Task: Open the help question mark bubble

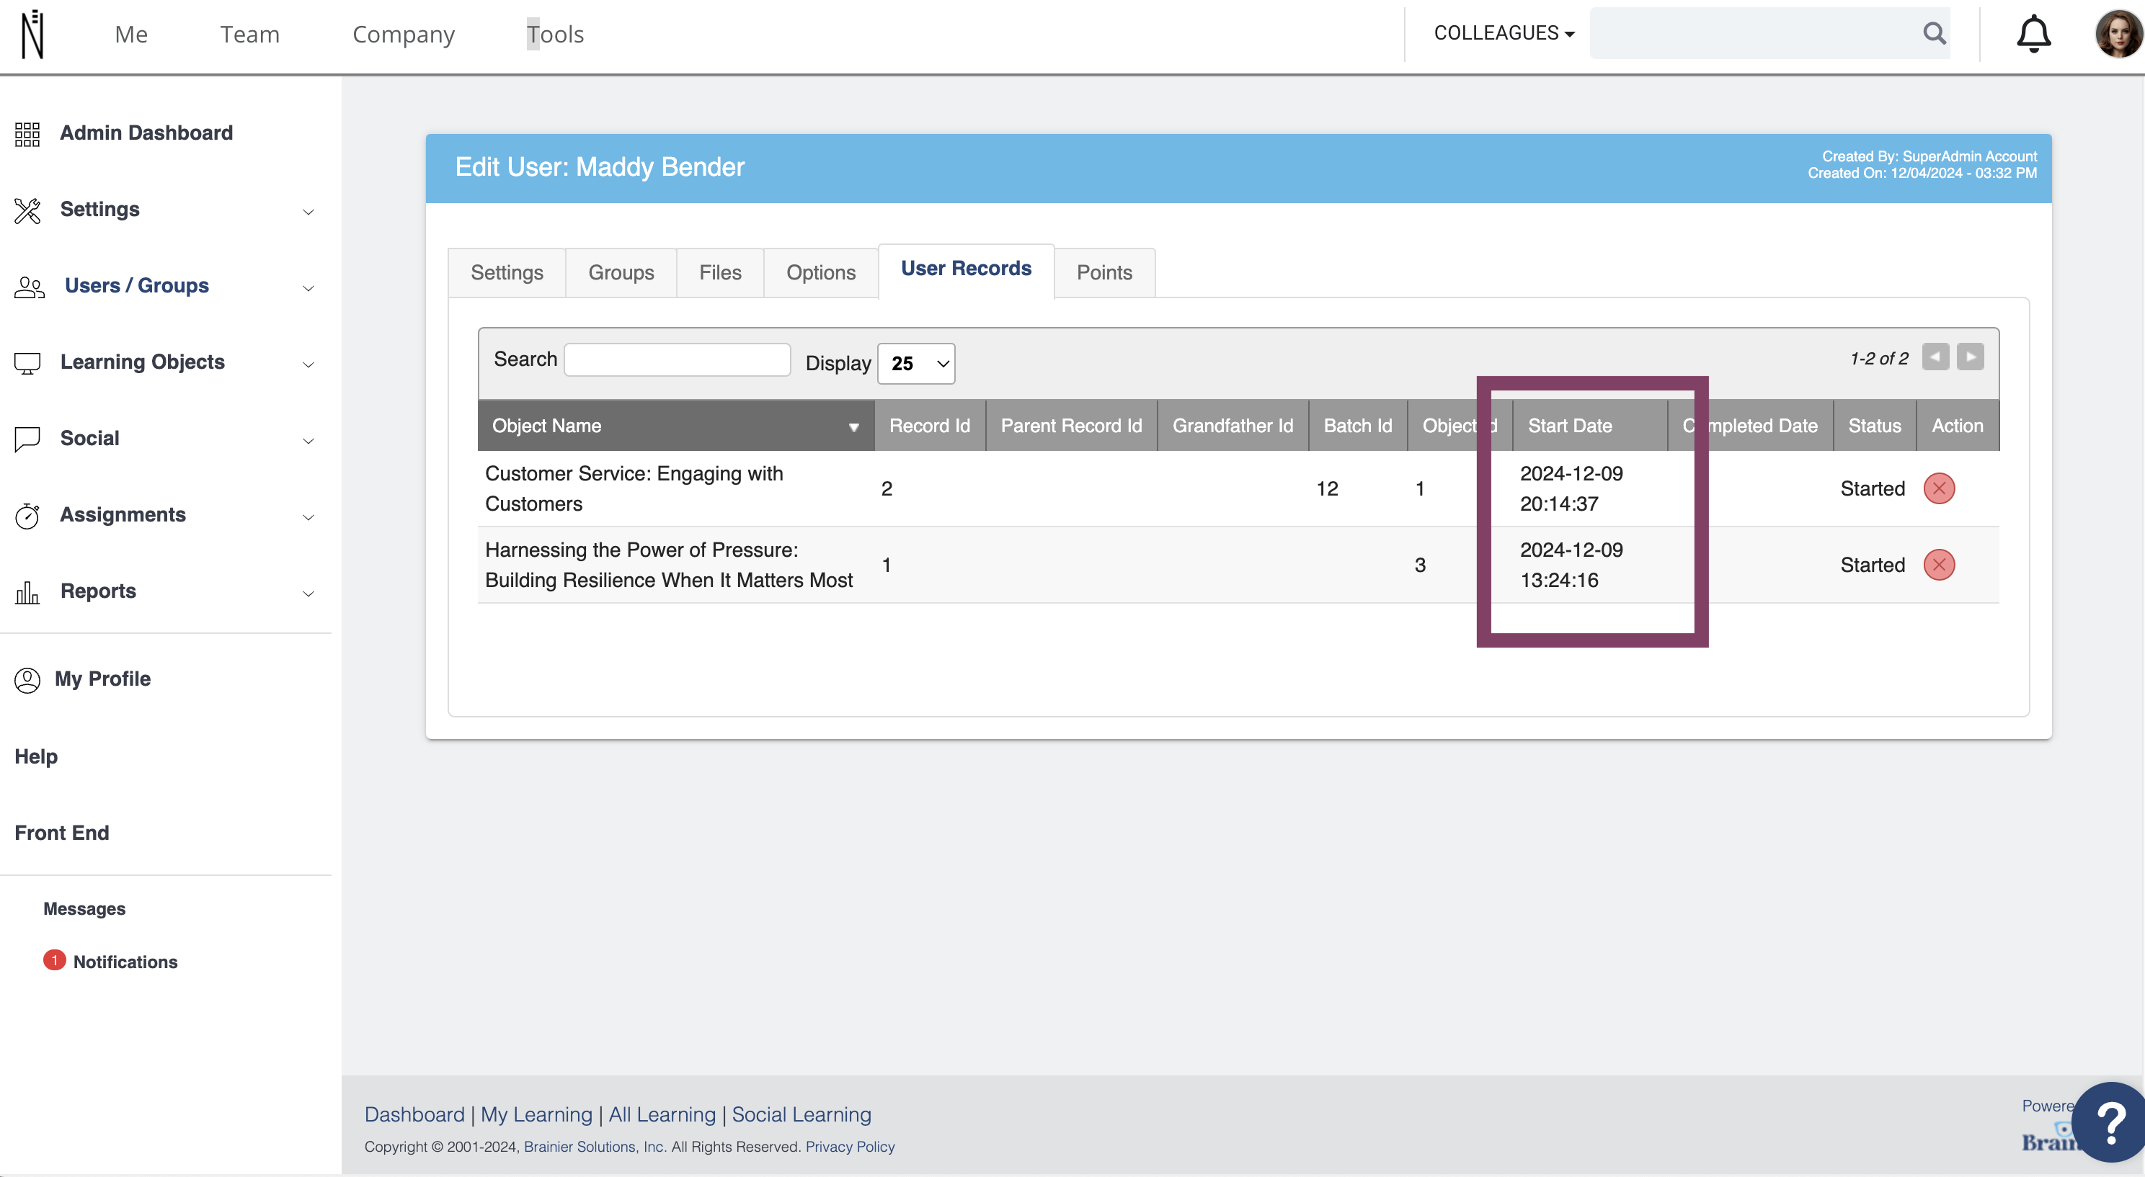Action: [2110, 1122]
